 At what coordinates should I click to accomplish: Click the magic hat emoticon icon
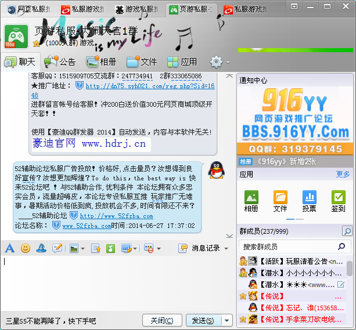coord(41,248)
